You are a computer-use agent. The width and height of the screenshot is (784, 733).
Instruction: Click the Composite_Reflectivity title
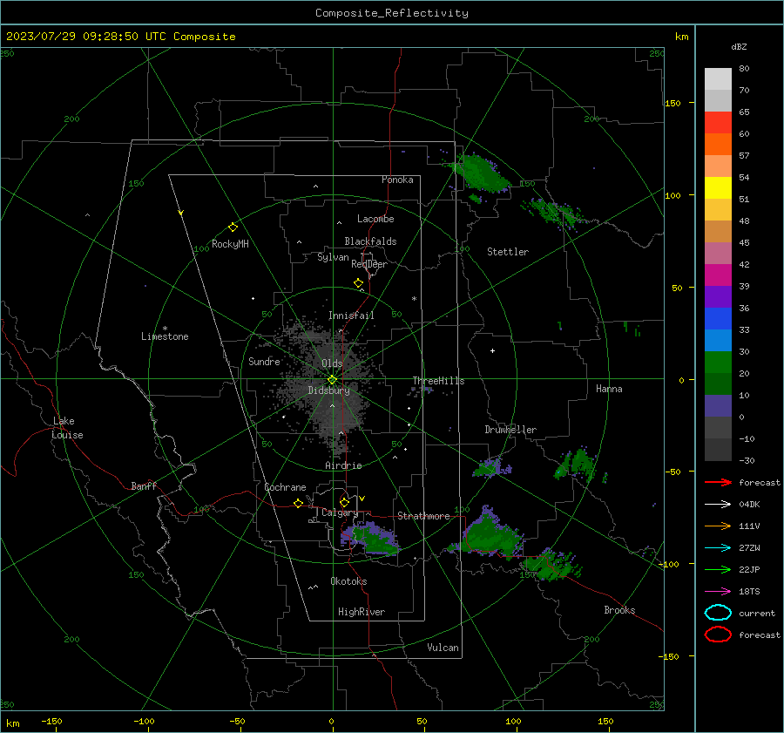(392, 13)
